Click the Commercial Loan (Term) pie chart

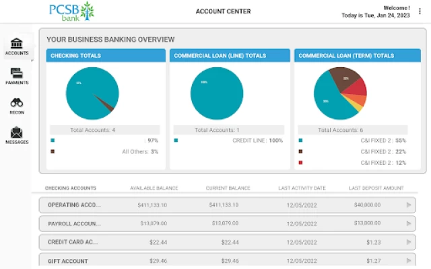[x=339, y=93]
